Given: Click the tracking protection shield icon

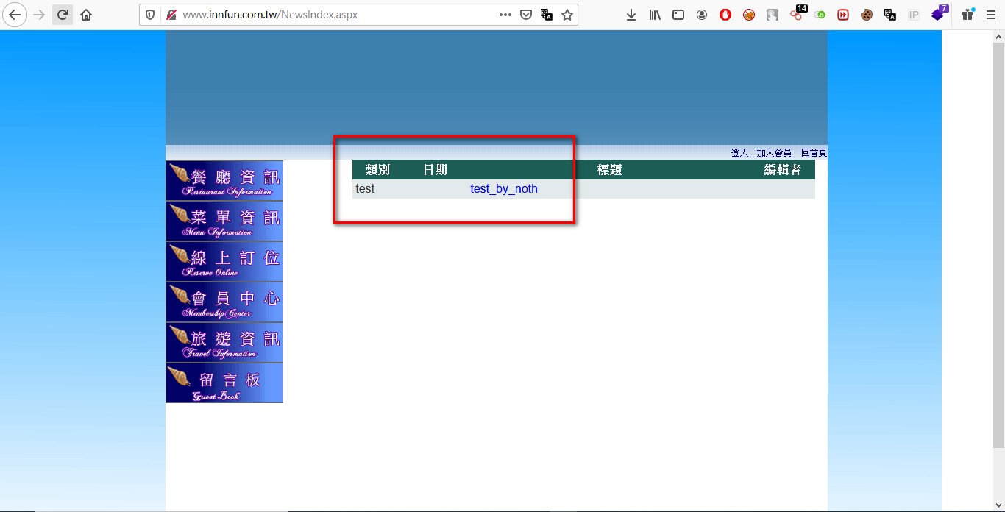Looking at the screenshot, I should (x=151, y=15).
